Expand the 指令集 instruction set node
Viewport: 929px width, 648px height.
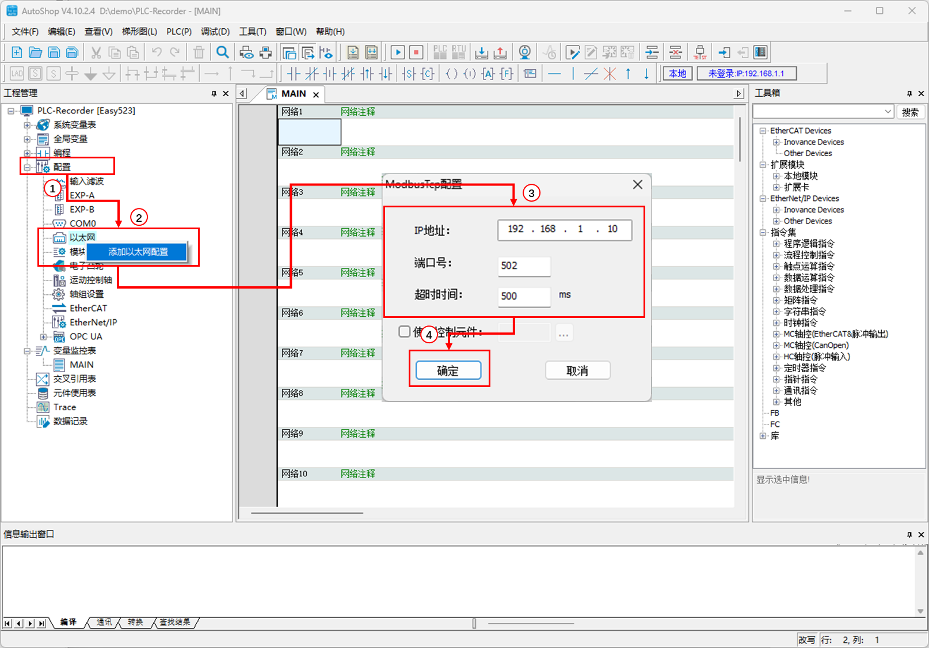(763, 233)
